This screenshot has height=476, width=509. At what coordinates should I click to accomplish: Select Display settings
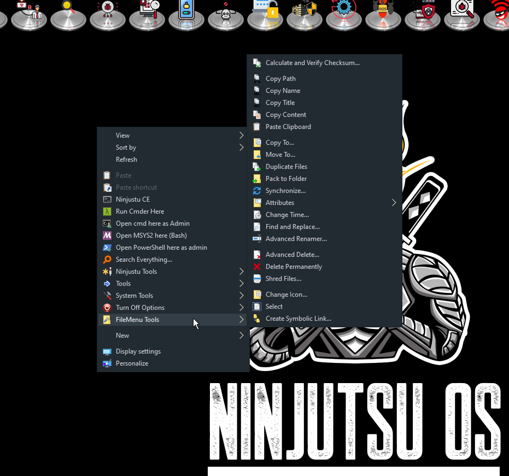[x=172, y=351]
